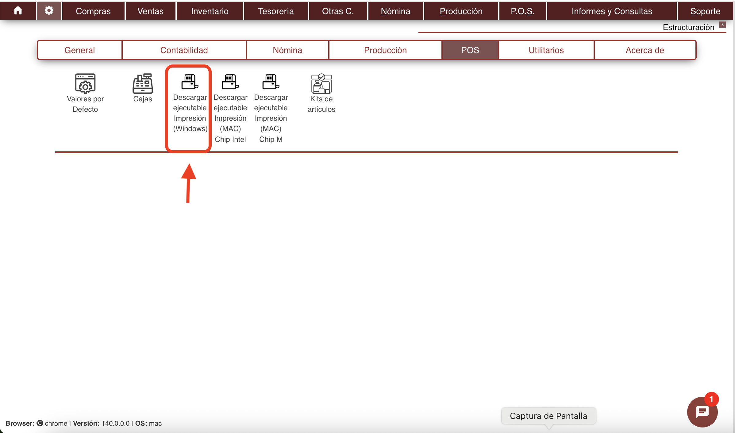735x433 pixels.
Task: Open the Compras menu
Action: (93, 11)
